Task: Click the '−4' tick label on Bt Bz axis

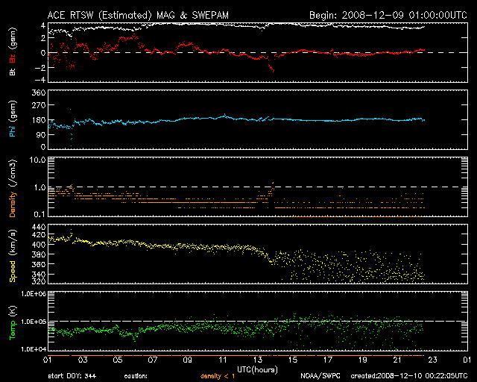Action: coord(40,80)
